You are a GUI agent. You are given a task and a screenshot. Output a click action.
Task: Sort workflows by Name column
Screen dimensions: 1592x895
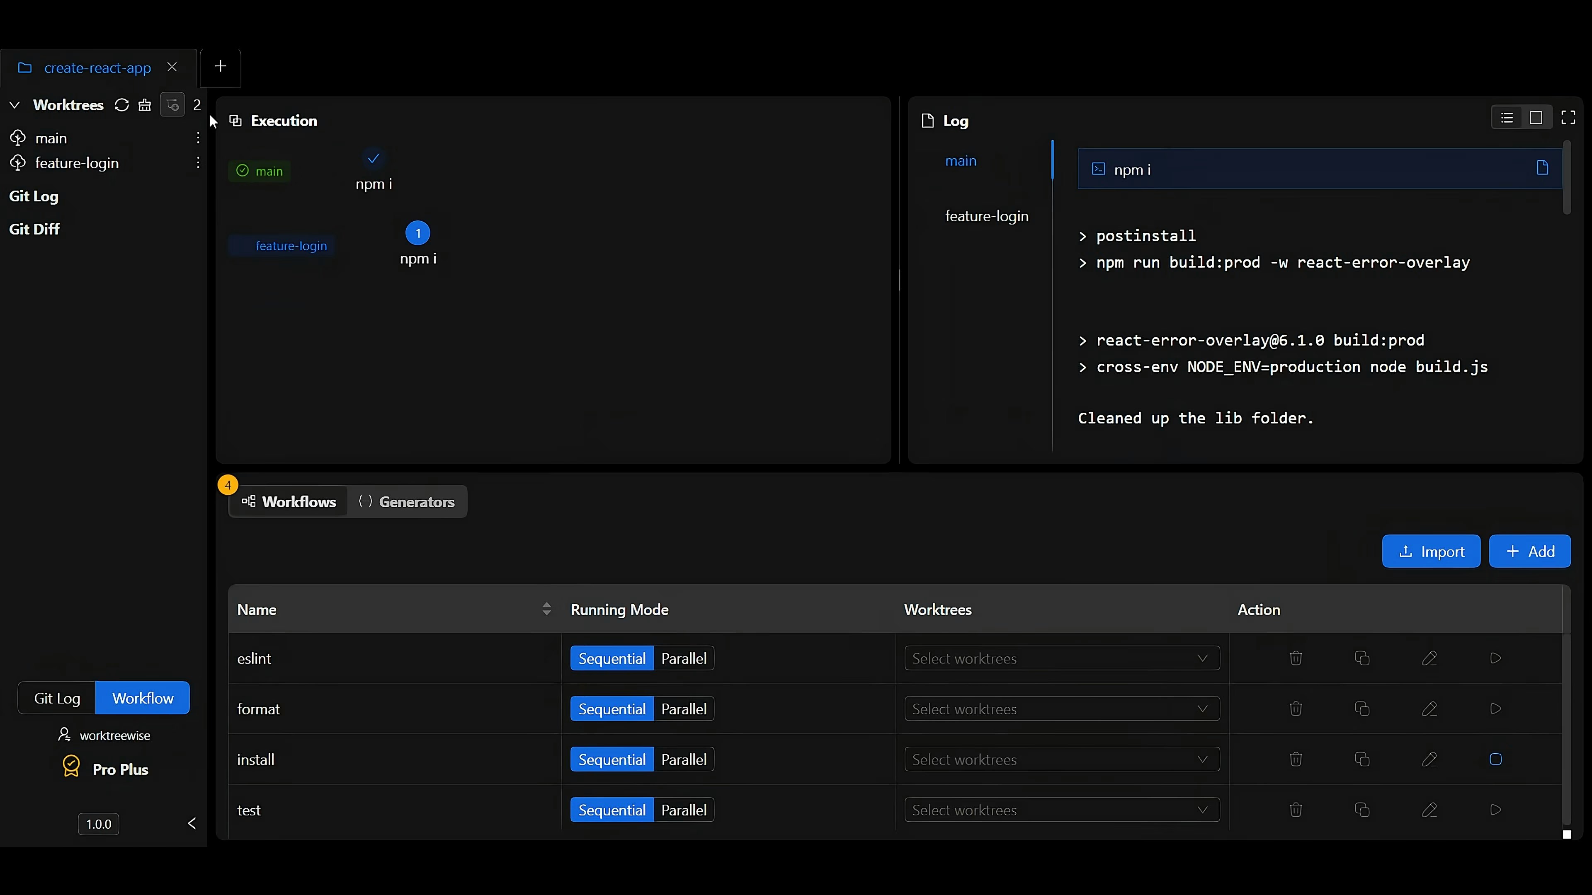[x=546, y=610]
